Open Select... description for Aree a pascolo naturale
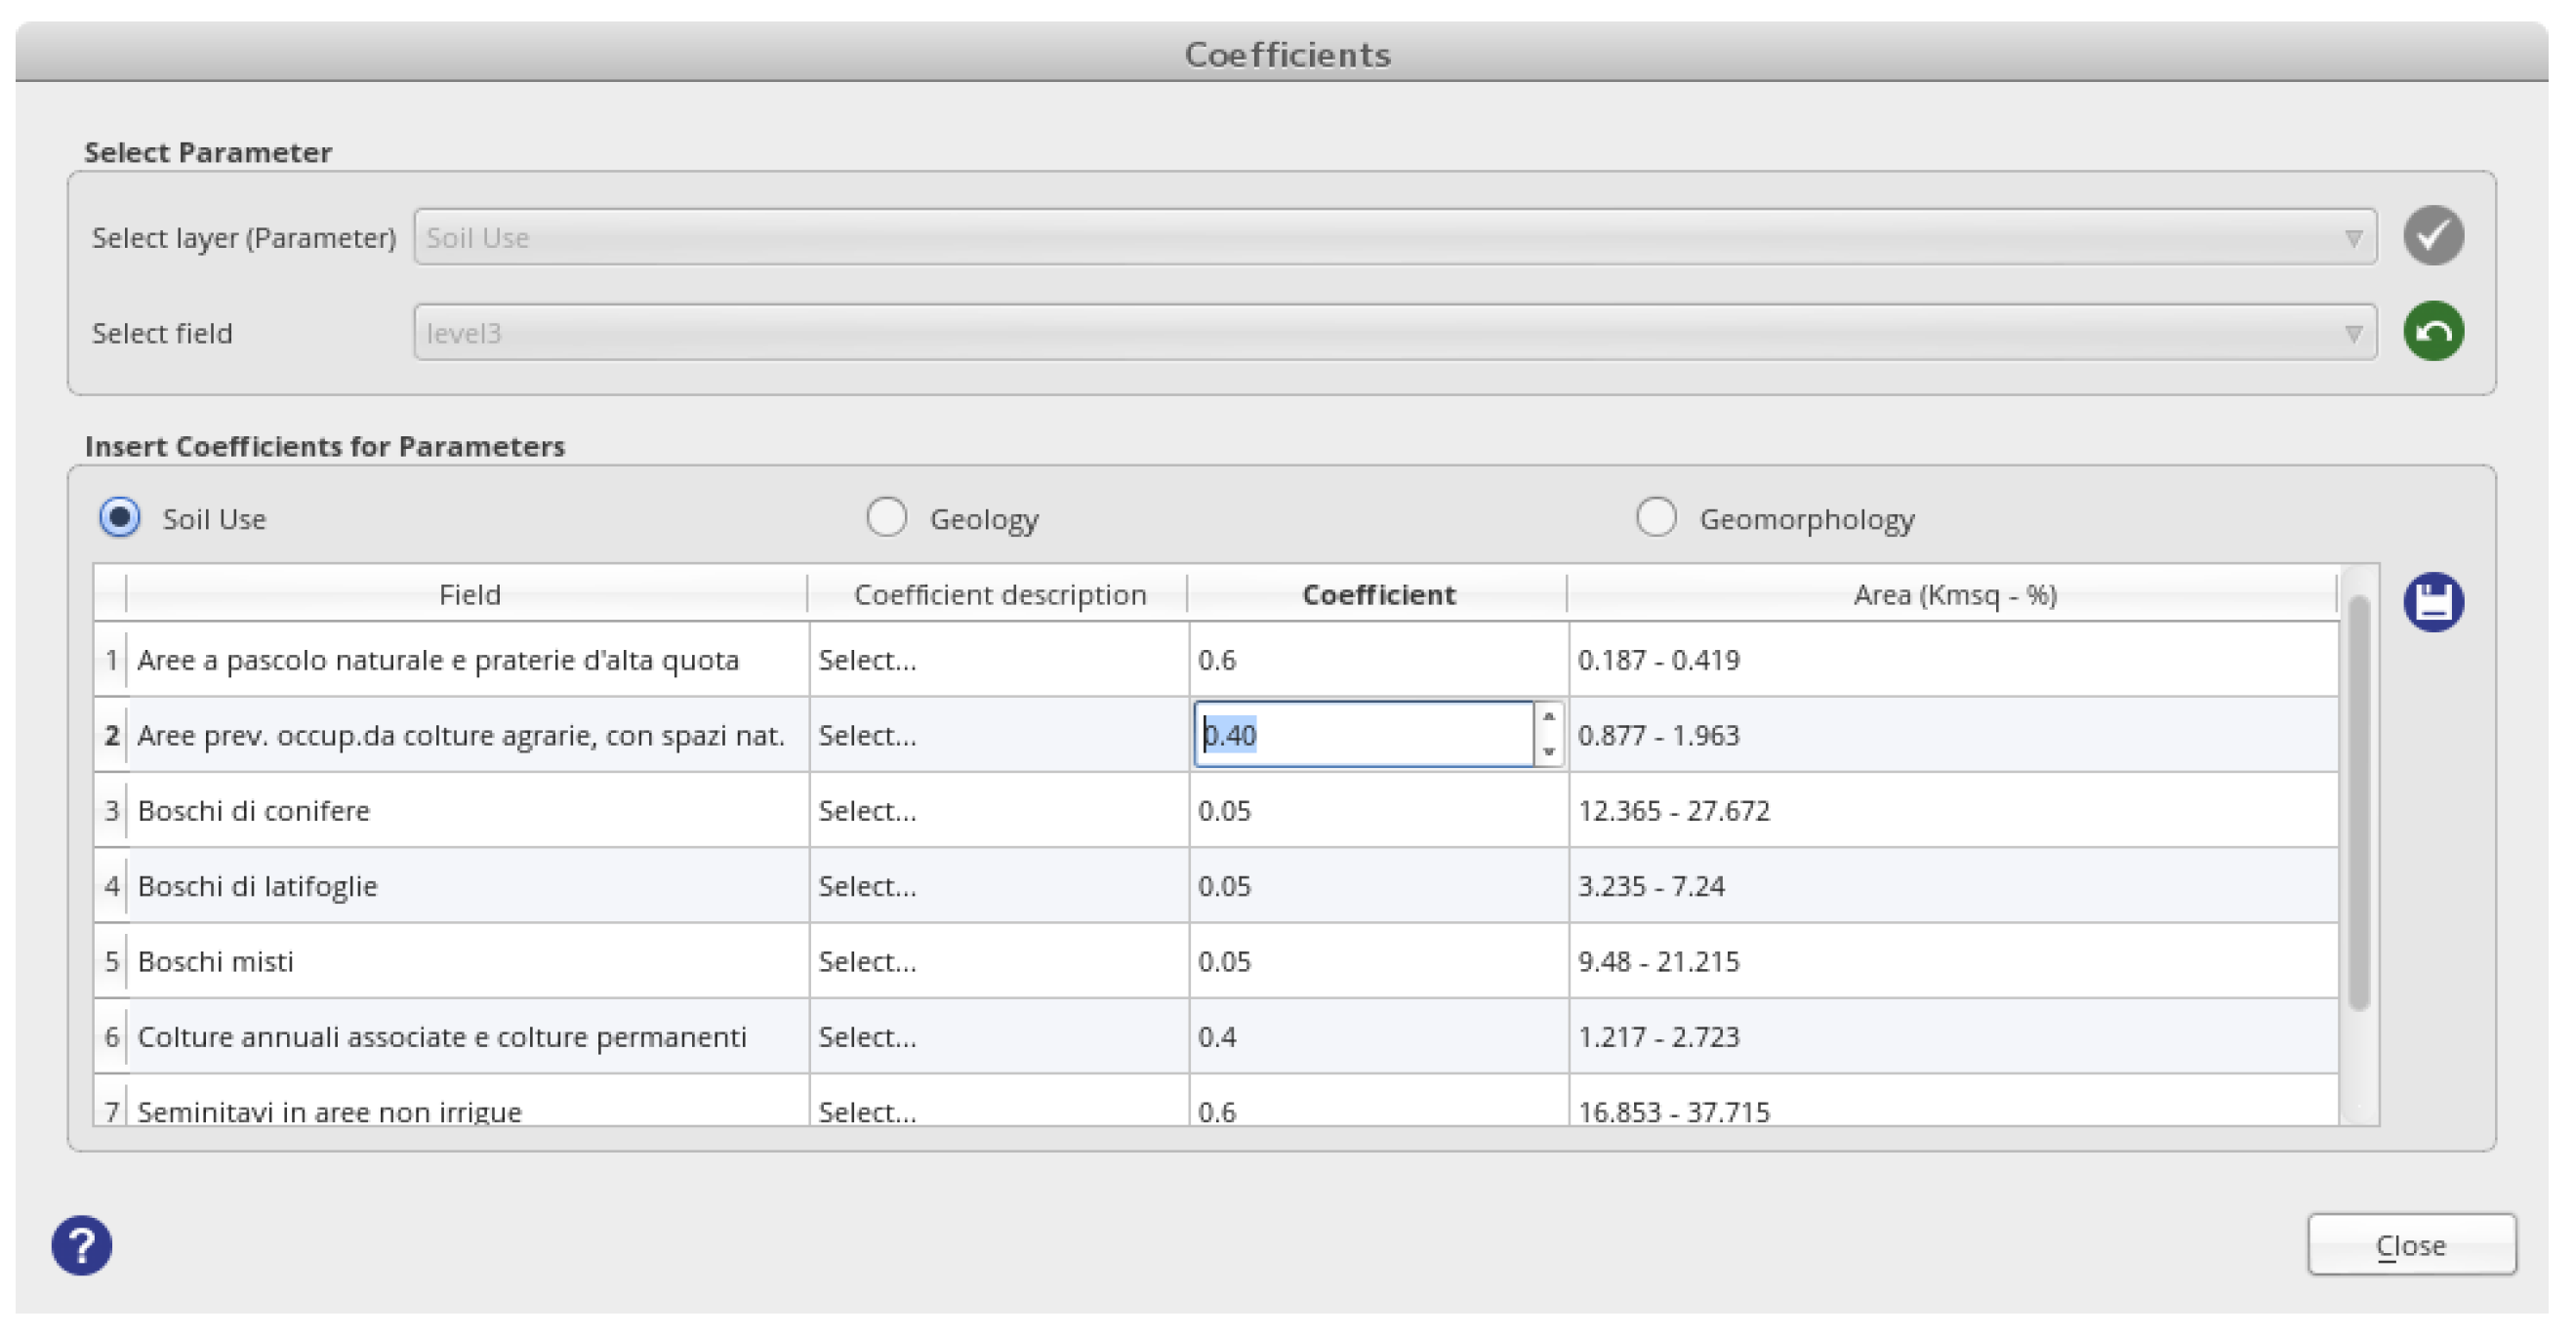This screenshot has height=1335, width=2574. (999, 660)
